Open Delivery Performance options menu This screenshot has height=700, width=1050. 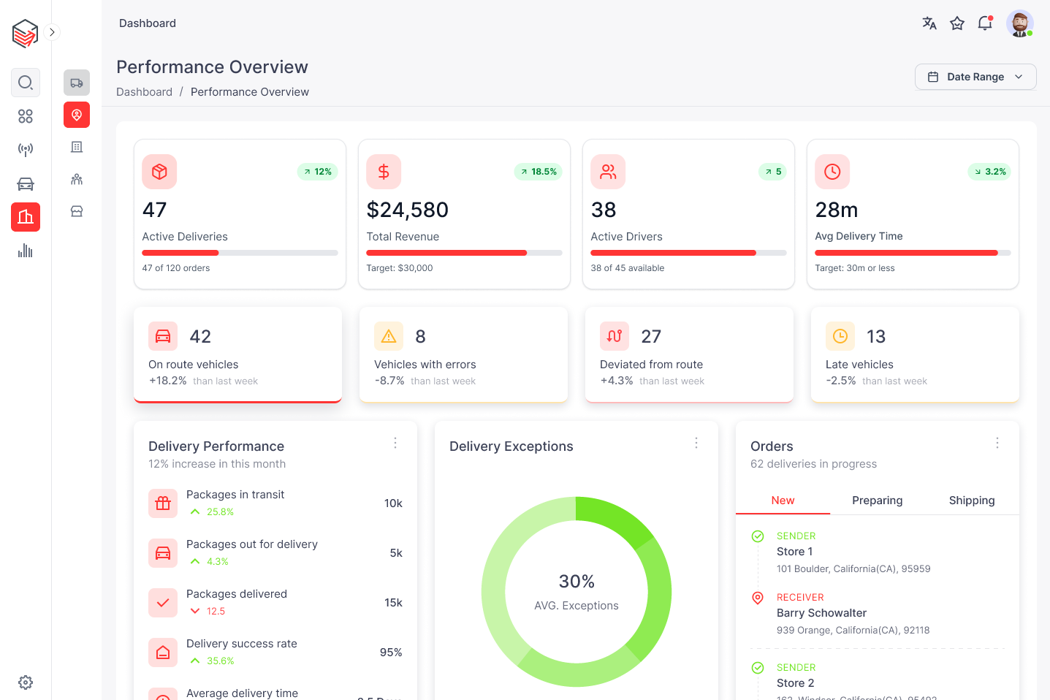pyautogui.click(x=395, y=443)
